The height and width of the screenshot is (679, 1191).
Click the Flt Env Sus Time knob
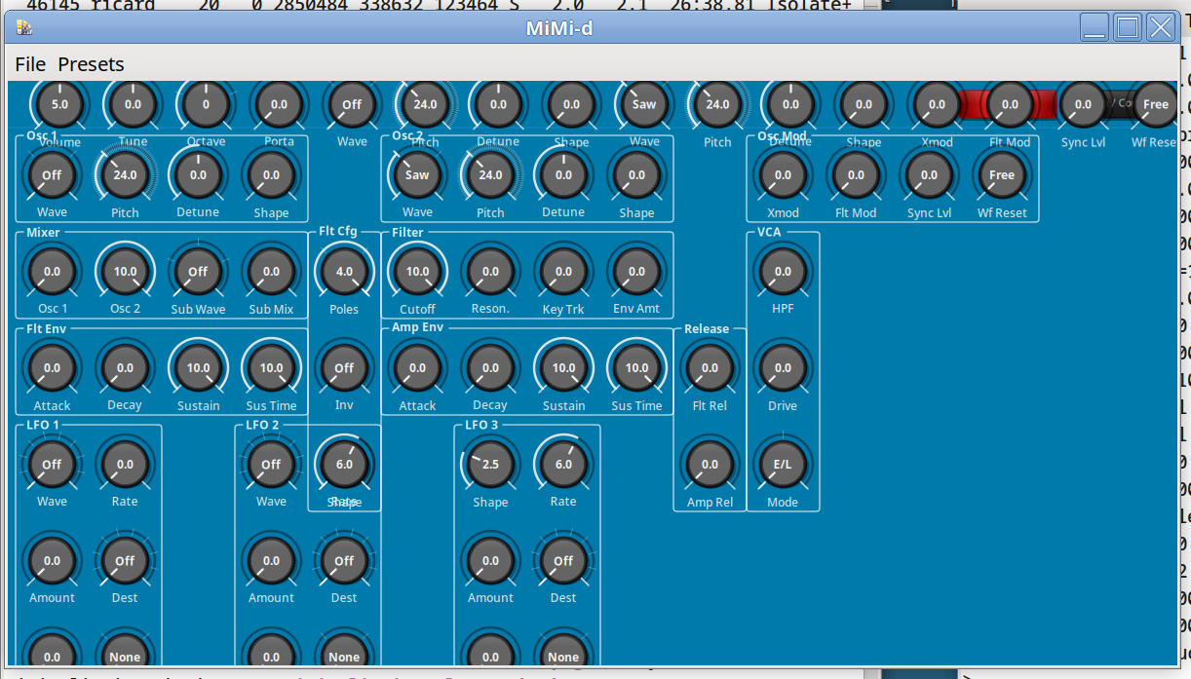[271, 368]
